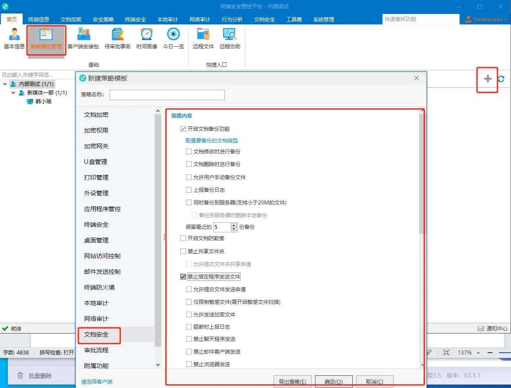Uncheck 禁止指定程序发送文件
511x388 pixels.
(x=183, y=276)
